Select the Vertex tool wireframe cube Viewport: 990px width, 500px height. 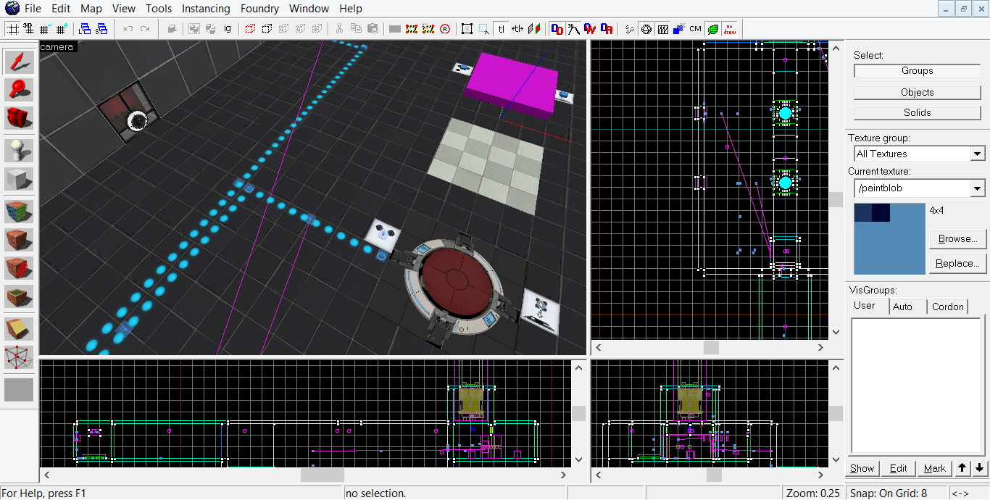point(19,357)
